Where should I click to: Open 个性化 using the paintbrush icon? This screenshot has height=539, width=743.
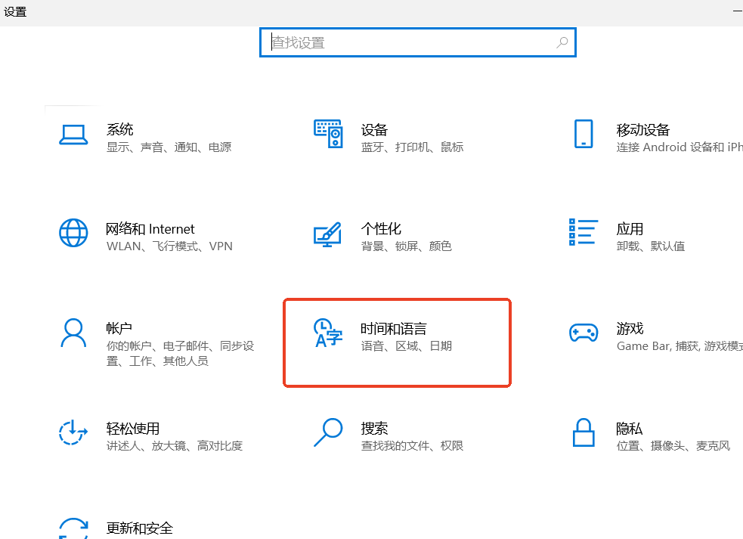[328, 234]
